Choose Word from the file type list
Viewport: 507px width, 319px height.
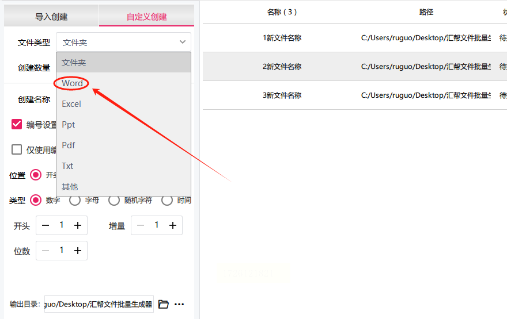tap(123, 83)
